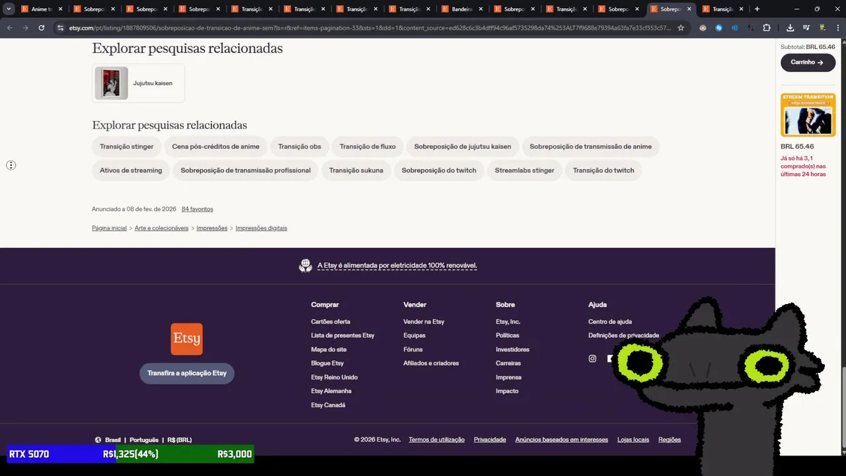Click the translate page icon
This screenshot has height=476, width=846.
[750, 28]
